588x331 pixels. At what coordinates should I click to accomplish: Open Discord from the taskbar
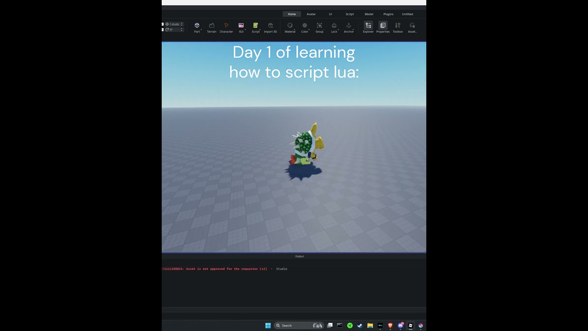[401, 325]
